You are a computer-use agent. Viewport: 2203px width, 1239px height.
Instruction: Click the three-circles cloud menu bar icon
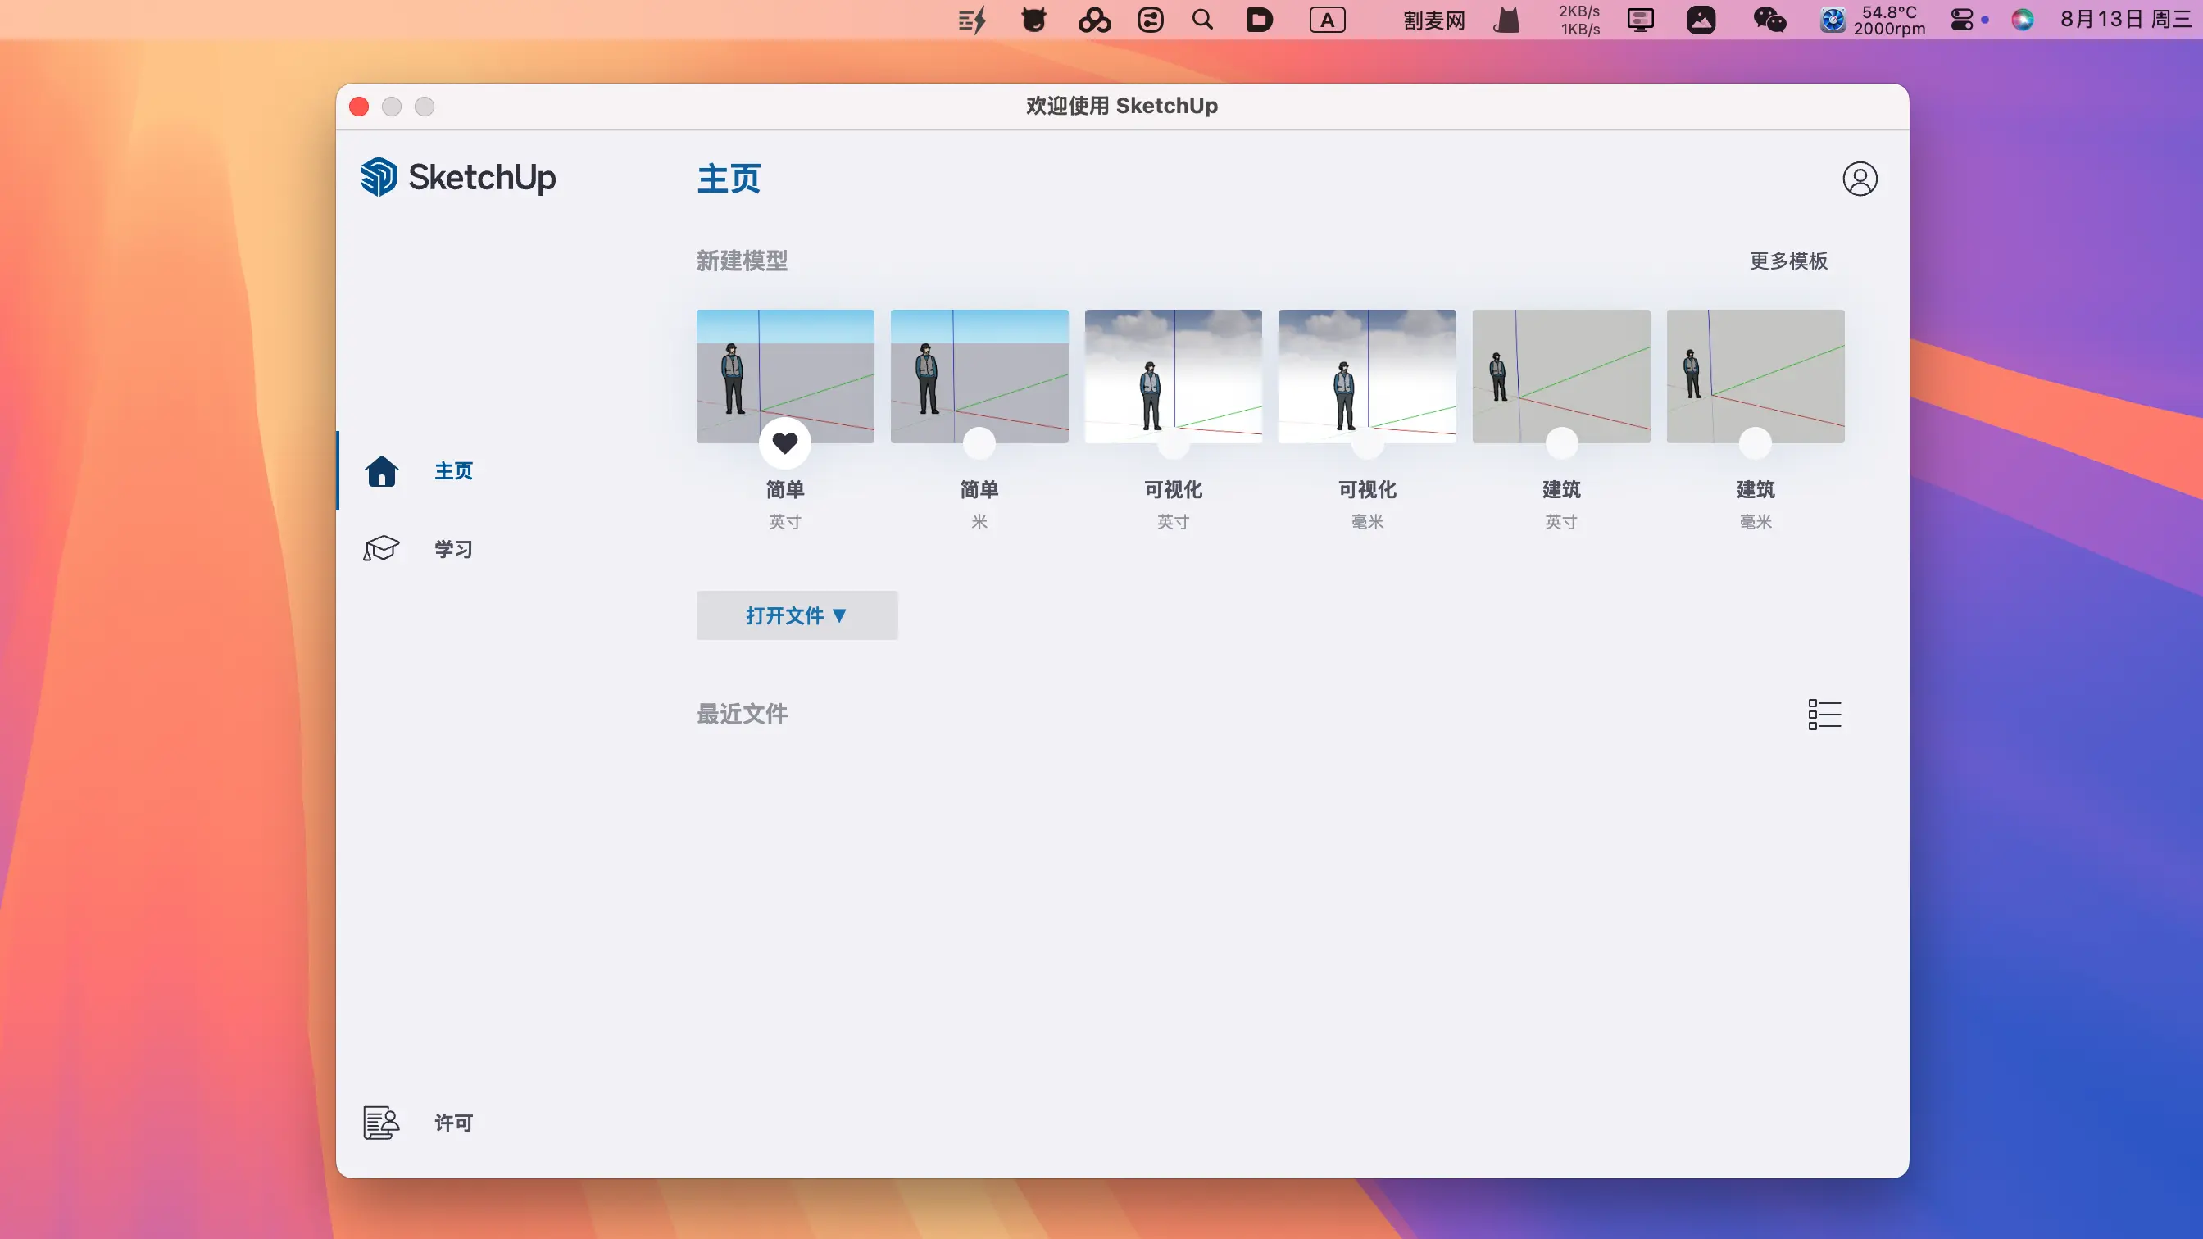1094,20
